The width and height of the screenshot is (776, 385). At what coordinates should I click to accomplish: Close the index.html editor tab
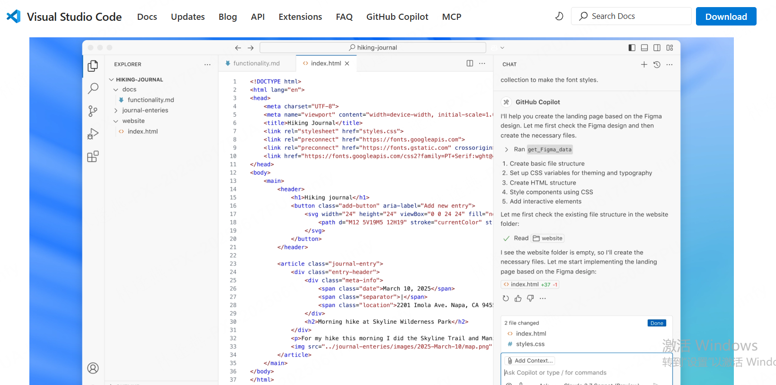(347, 63)
